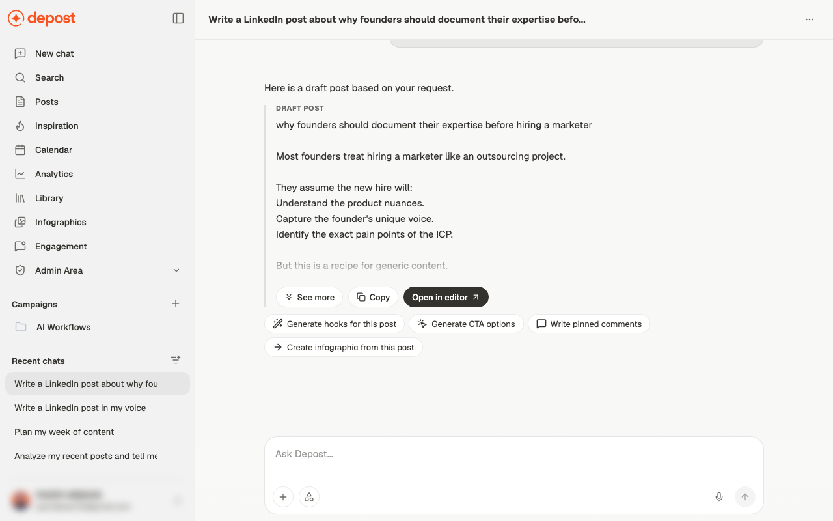Click Open in editor button
The image size is (833, 521).
click(x=446, y=297)
